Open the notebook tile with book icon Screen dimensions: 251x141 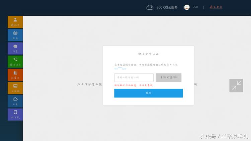(15, 75)
